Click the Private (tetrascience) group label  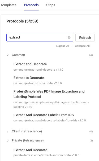[x=28, y=140]
